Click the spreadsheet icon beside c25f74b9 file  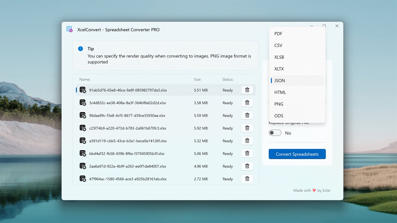83,128
